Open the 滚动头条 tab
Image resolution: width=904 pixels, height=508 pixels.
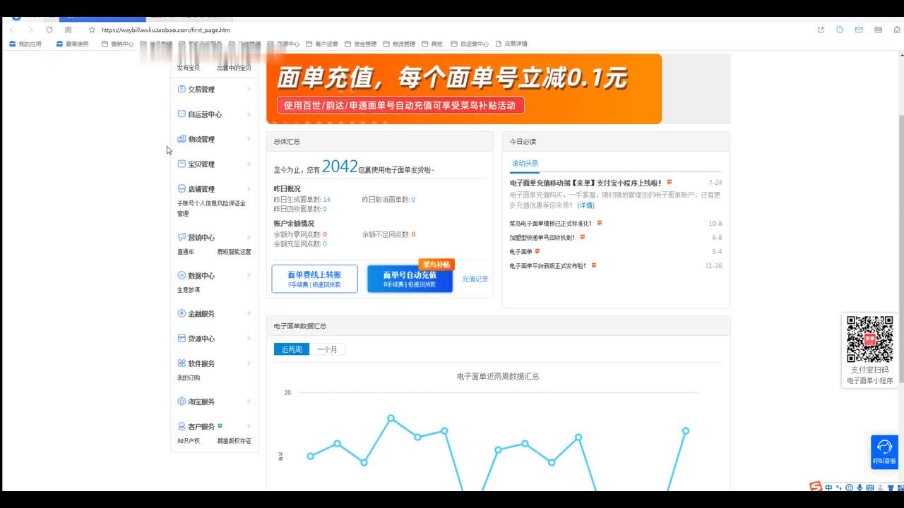525,164
